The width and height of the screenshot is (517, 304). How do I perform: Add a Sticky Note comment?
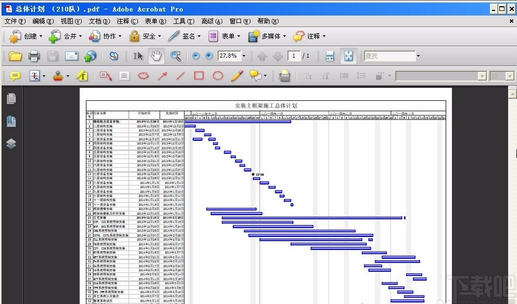[15, 75]
